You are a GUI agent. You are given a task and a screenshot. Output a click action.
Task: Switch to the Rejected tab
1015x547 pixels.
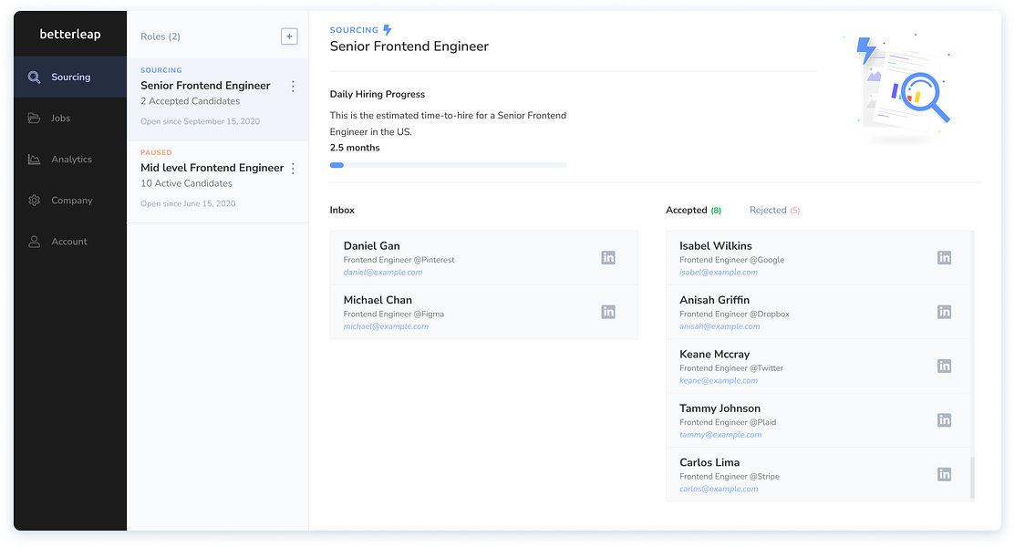tap(775, 211)
